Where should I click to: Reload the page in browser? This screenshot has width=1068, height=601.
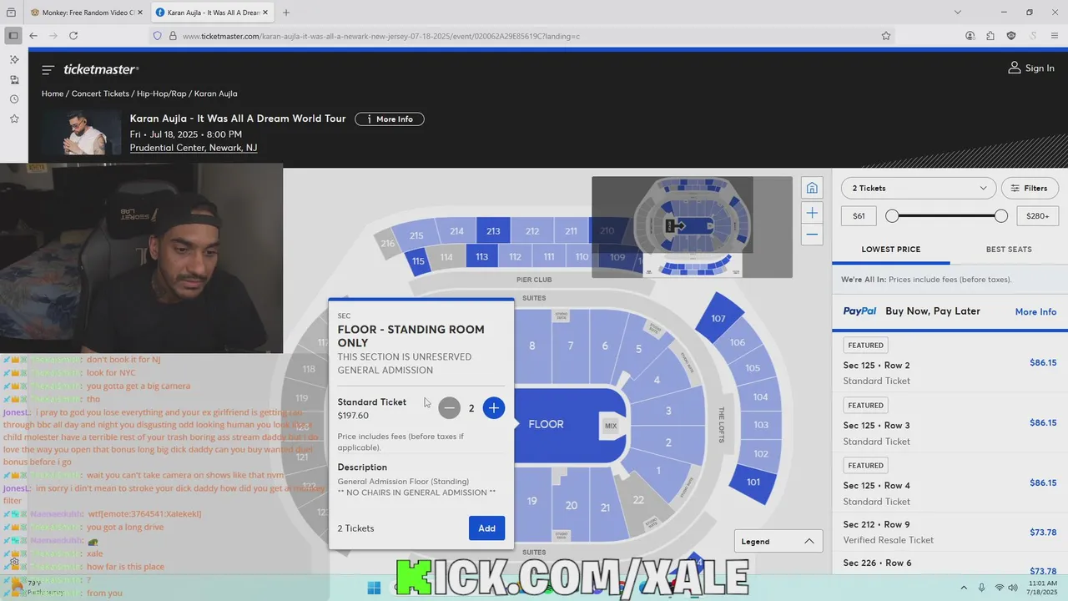click(x=73, y=36)
